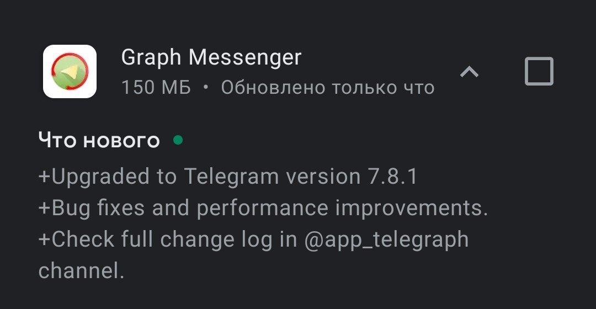Click the separator dot after 150 МБ
Image resolution: width=596 pixels, height=309 pixels.
206,87
